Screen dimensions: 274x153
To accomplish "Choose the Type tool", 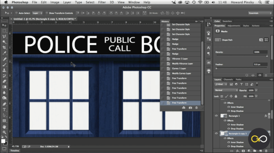I will tap(4, 109).
